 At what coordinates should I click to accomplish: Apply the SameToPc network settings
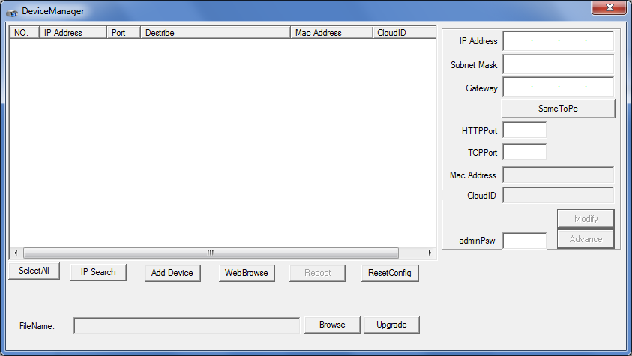tap(558, 109)
